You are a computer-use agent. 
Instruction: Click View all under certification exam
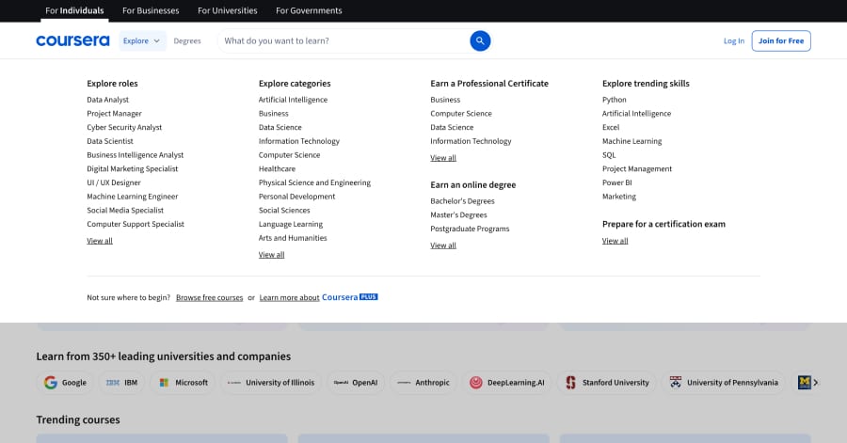coord(615,241)
